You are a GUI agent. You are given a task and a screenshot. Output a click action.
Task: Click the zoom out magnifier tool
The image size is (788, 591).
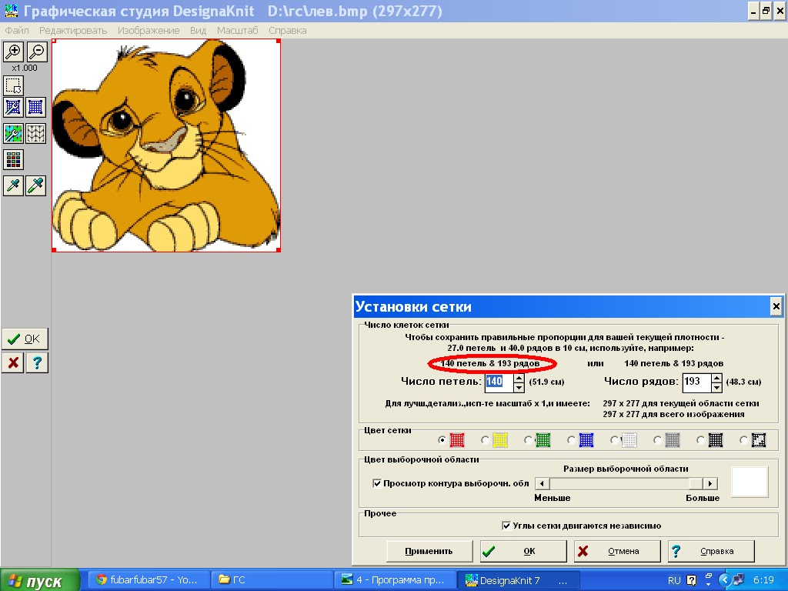click(x=37, y=52)
